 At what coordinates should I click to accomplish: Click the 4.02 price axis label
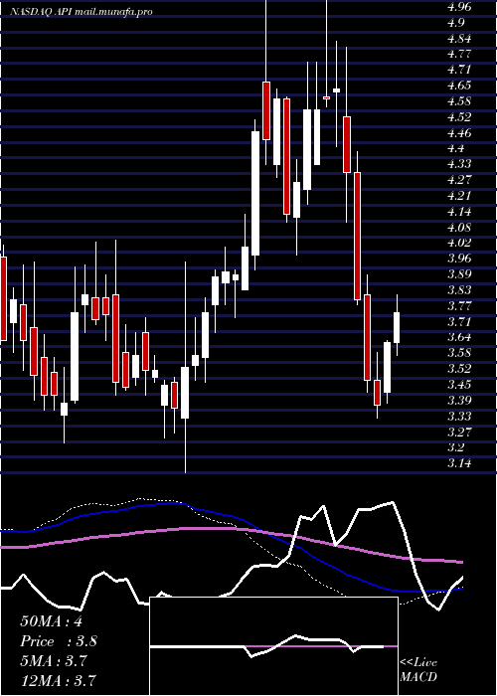(460, 243)
